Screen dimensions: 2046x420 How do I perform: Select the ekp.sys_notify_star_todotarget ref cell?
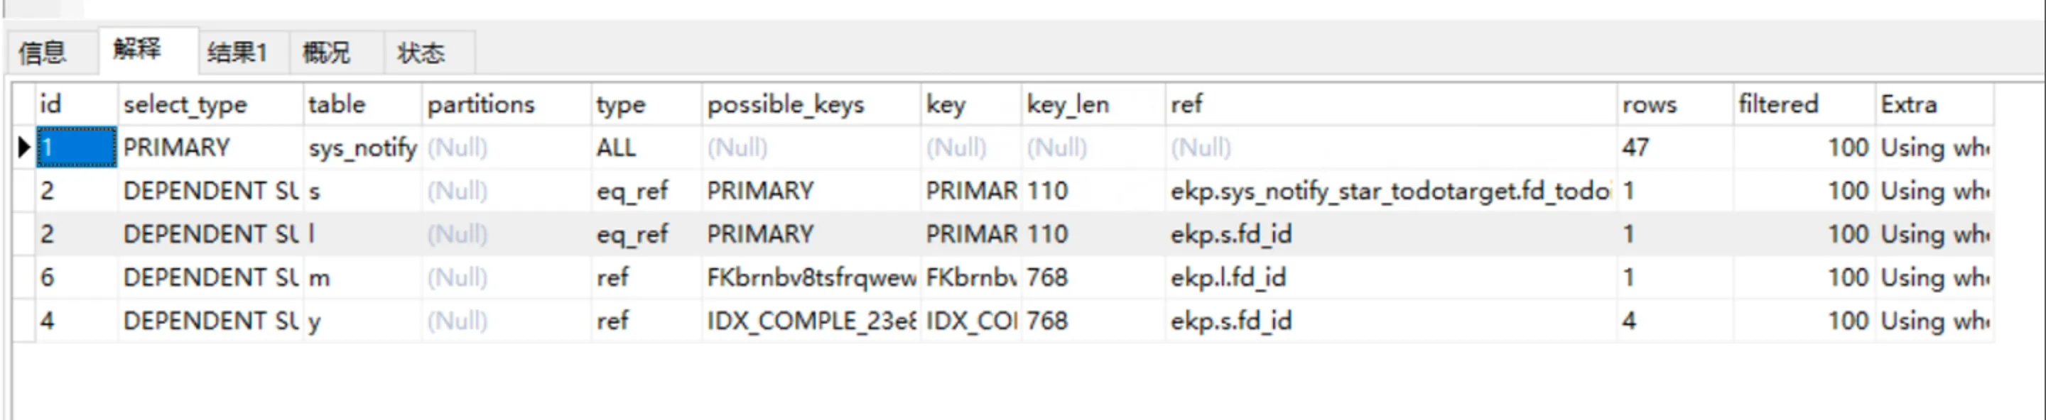coord(1389,191)
